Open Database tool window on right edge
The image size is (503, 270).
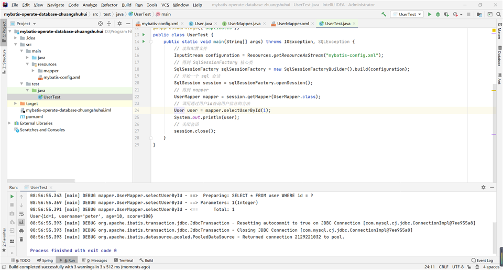[x=500, y=57]
